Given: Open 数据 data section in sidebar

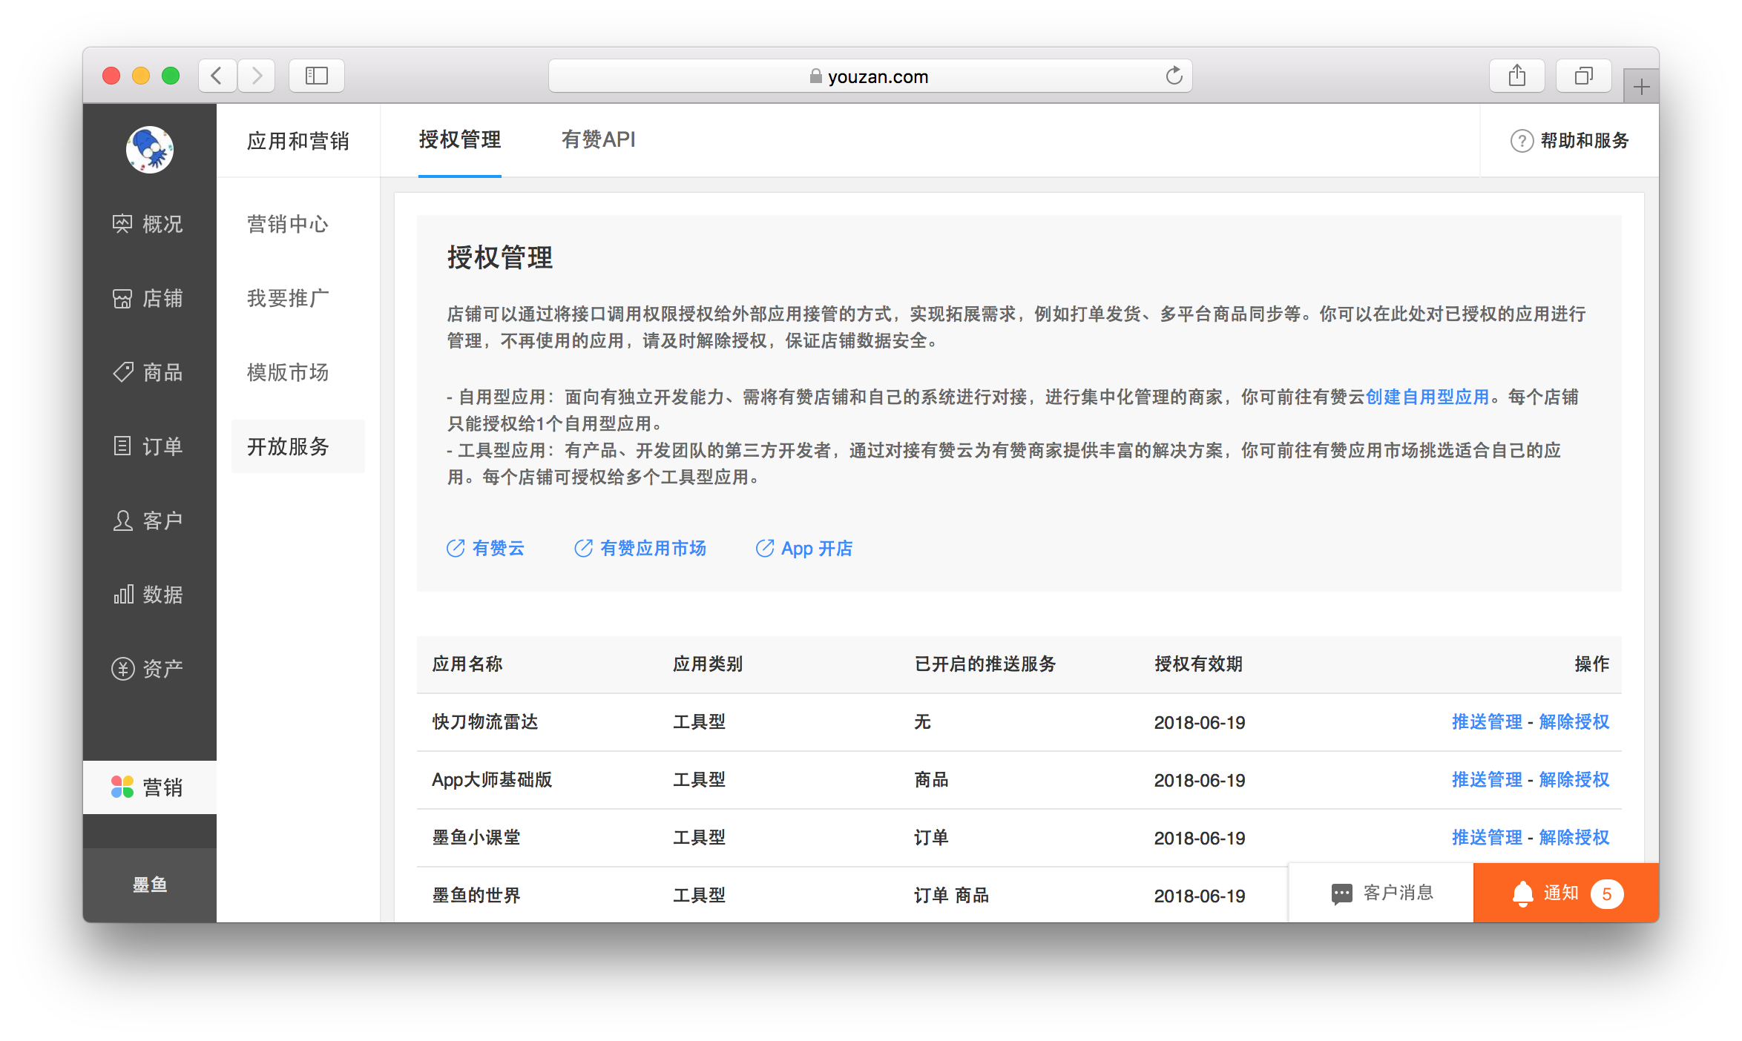Looking at the screenshot, I should tap(148, 595).
